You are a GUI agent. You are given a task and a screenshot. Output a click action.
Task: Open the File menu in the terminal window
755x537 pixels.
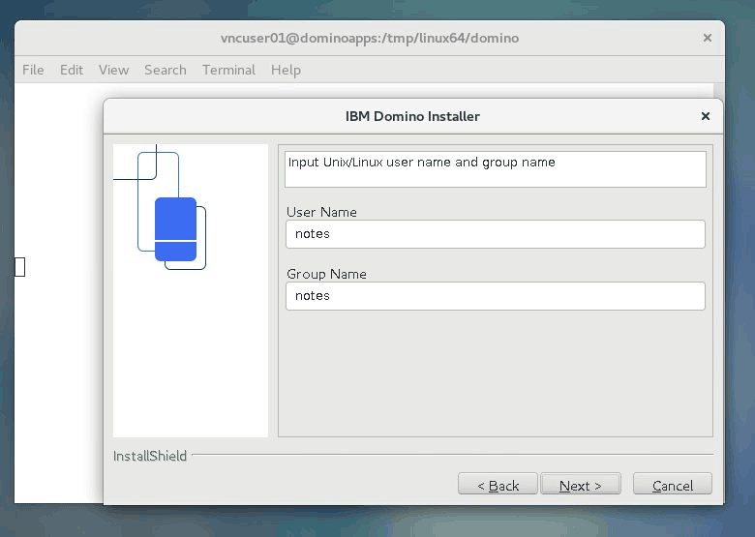[x=33, y=70]
